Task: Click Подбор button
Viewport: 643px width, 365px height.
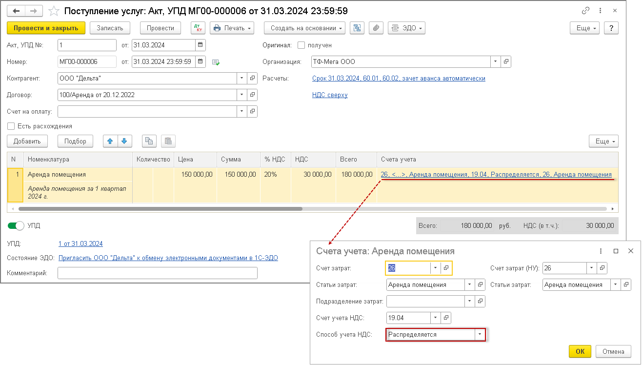Action: [75, 141]
